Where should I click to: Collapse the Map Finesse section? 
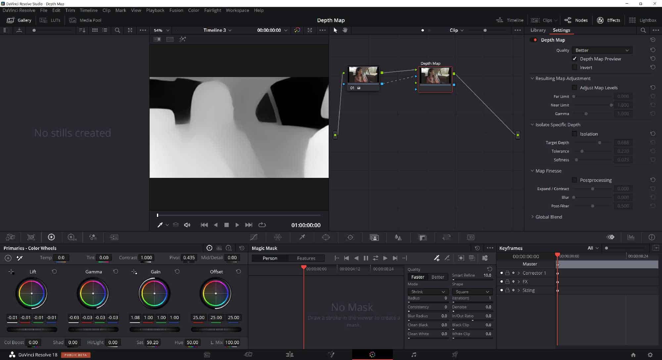532,171
